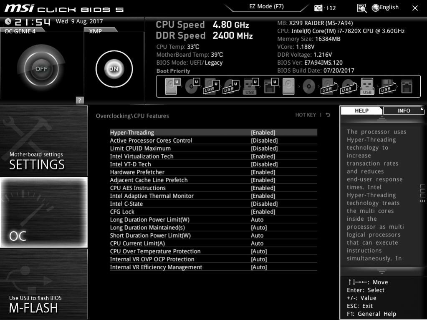Edit Long Duration Power Limit(W) value
Image resolution: width=427 pixels, height=320 pixels.
pos(214,219)
